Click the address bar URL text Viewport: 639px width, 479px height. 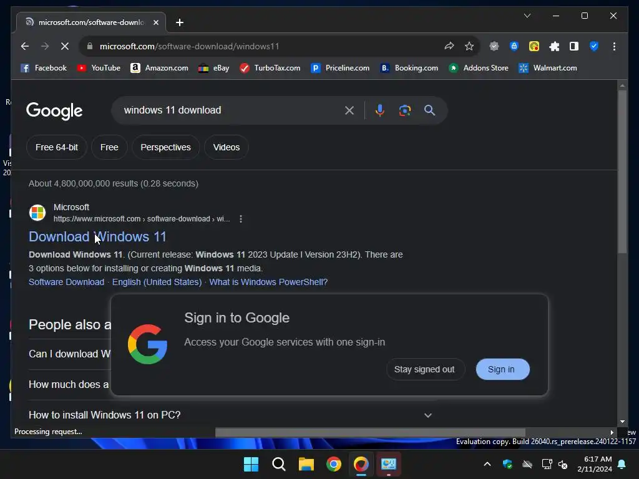190,46
